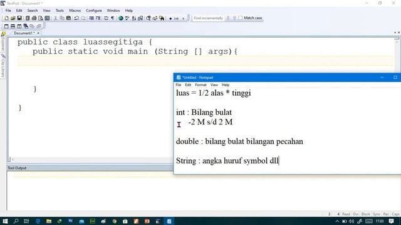Close the Document1 tab
This screenshot has height=225, width=401.
[38, 33]
